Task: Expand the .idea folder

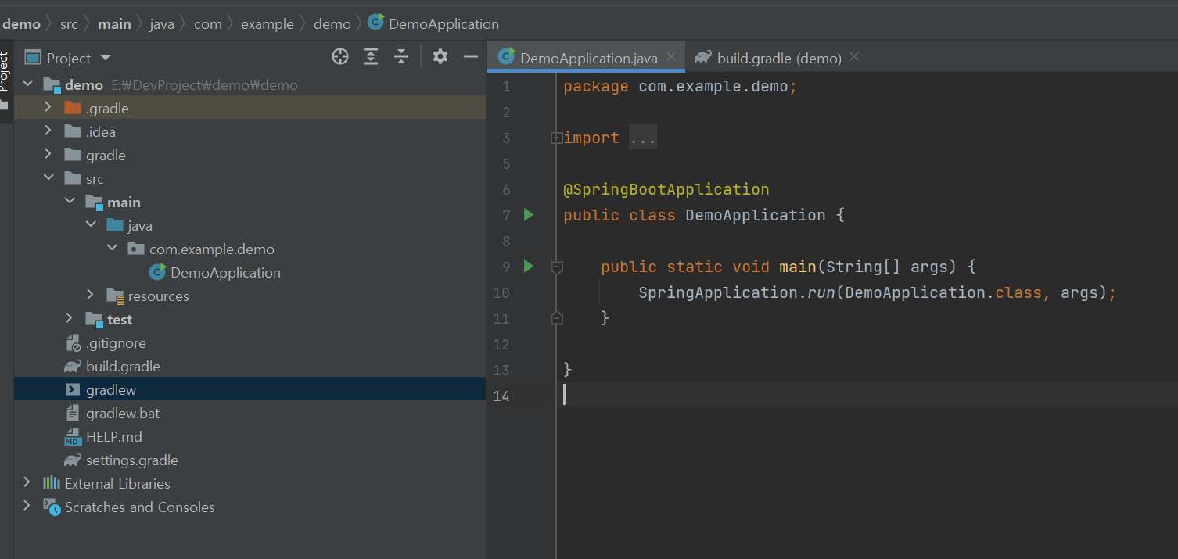Action: pos(48,131)
